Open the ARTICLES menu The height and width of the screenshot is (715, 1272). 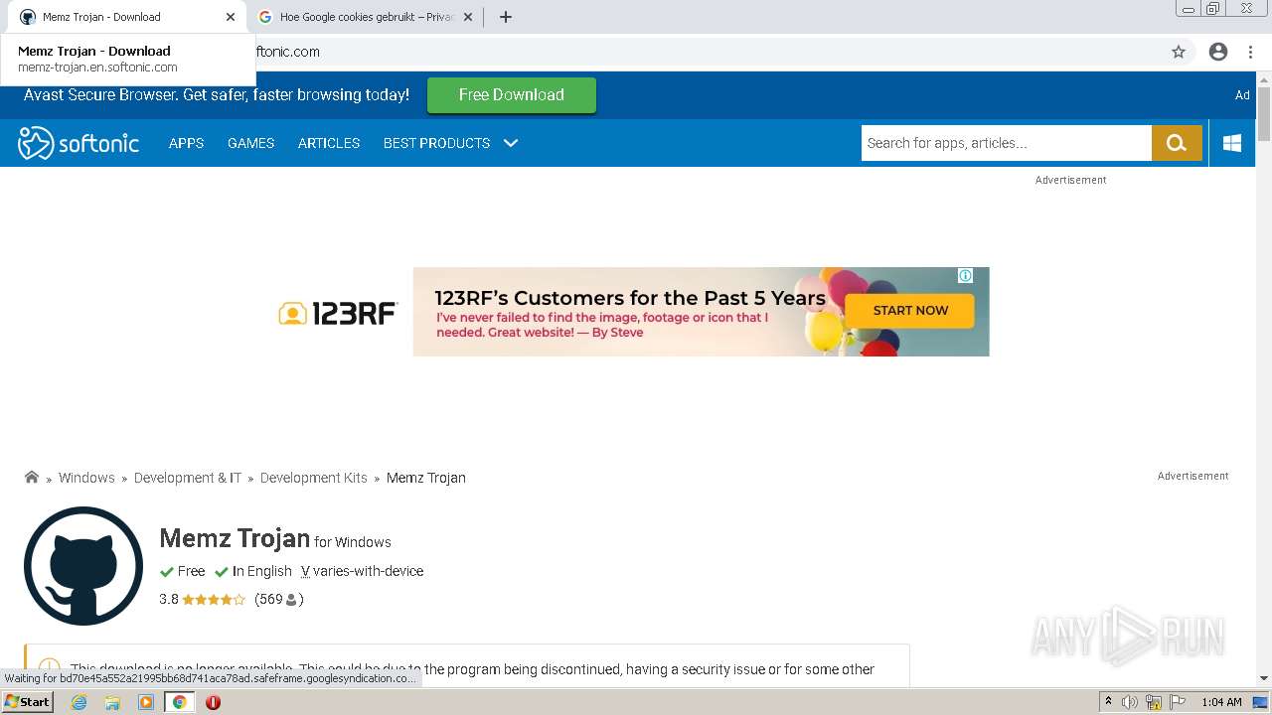(x=329, y=143)
